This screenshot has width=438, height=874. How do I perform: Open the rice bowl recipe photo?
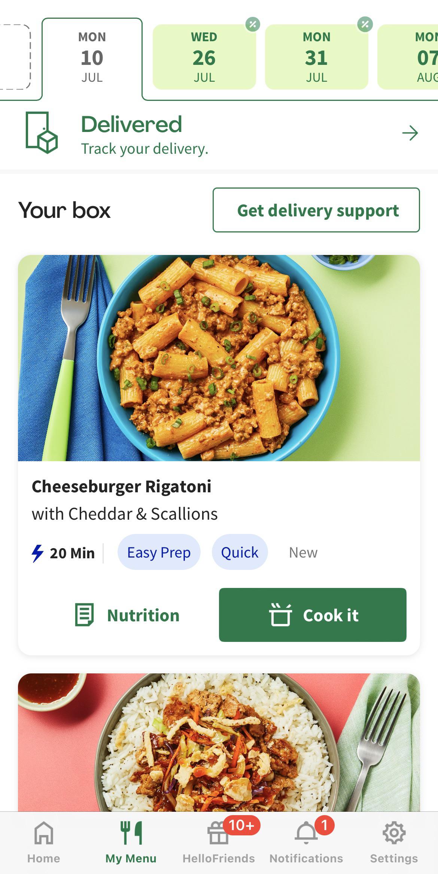point(219,742)
